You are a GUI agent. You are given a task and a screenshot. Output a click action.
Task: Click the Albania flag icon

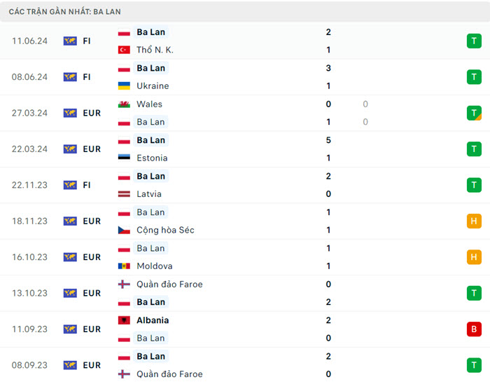(124, 320)
